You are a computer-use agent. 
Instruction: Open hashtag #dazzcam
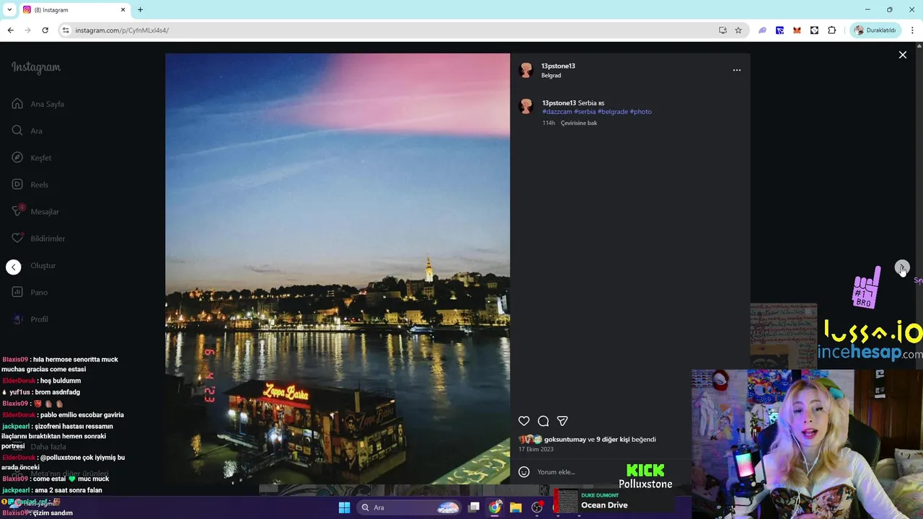(x=557, y=112)
